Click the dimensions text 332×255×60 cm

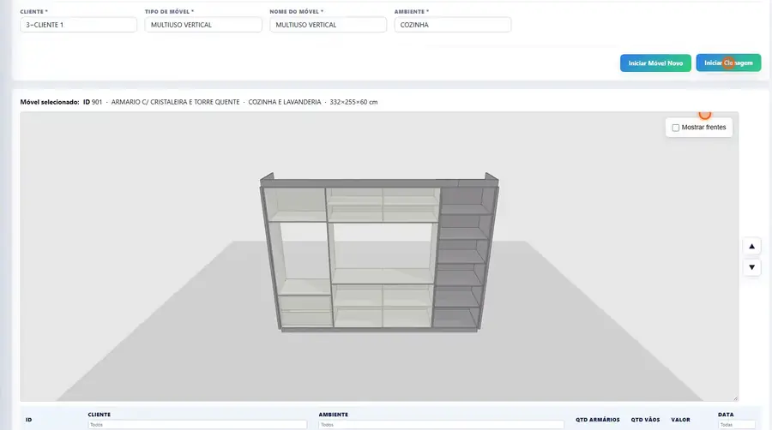coord(353,102)
